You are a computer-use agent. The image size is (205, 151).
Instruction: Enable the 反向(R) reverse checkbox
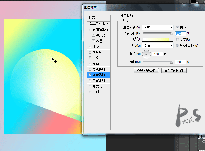point(177,39)
